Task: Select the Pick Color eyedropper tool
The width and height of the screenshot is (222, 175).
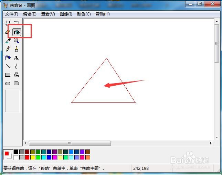Action: point(8,41)
